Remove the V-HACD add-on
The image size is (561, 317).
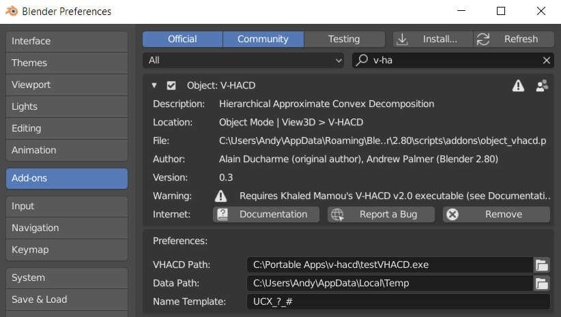(496, 214)
